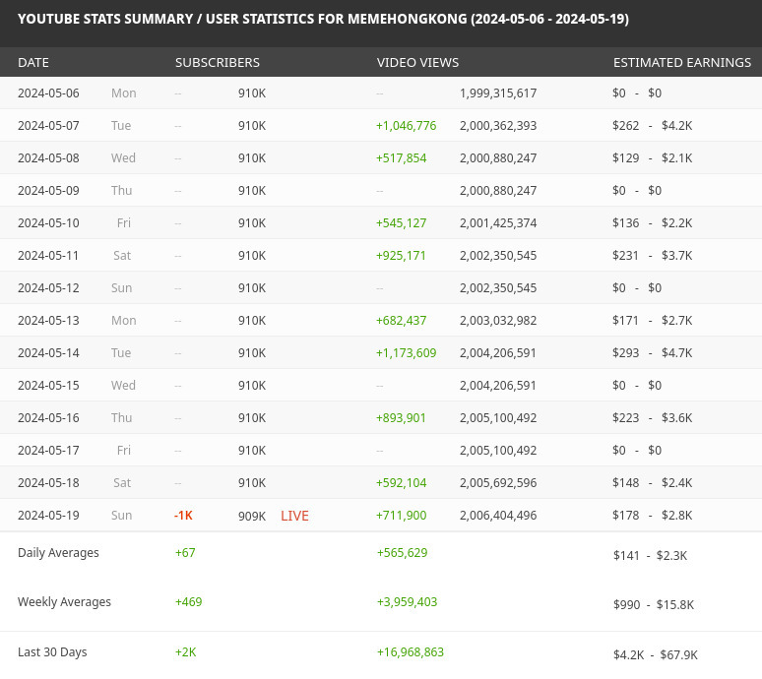Click total views 2,006,404,496
Screen dimensions: 762x679
[498, 517]
